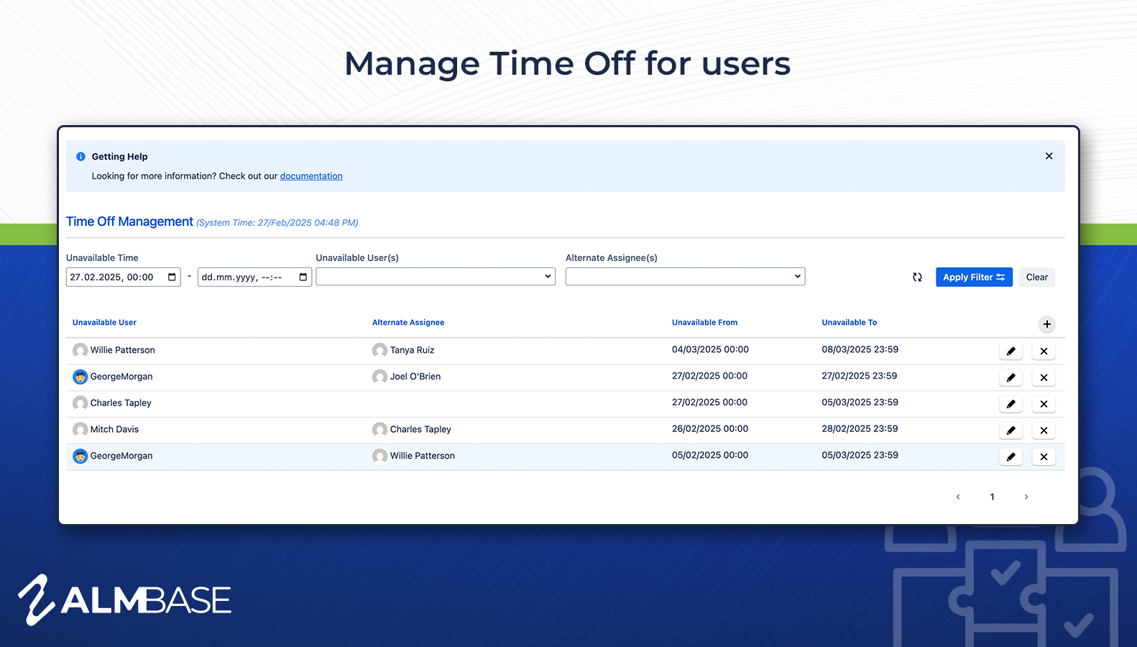Screen dimensions: 1137x647
Task: Click the Tanya Ruiz name text
Action: (x=412, y=350)
